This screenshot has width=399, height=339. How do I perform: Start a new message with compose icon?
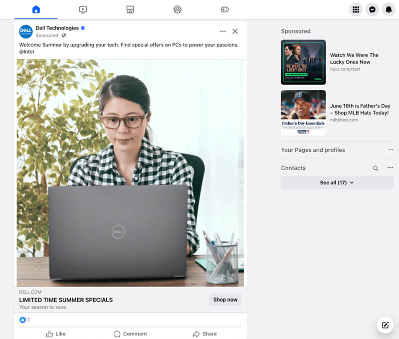tap(385, 325)
